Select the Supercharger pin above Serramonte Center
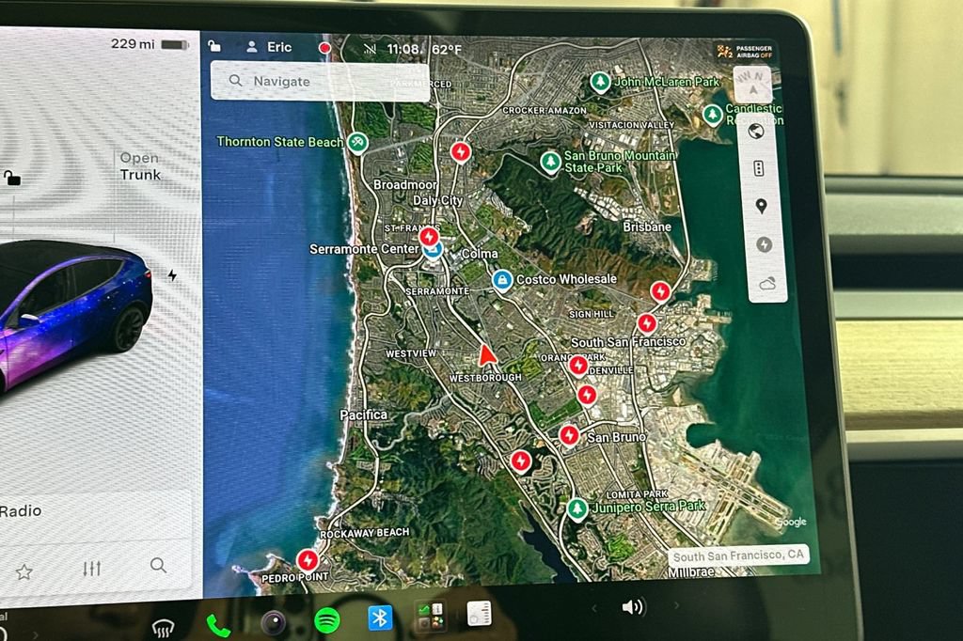The width and height of the screenshot is (963, 641). [429, 237]
